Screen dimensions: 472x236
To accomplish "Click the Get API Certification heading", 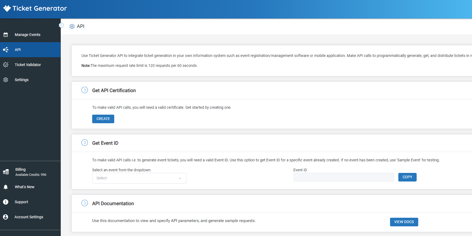I will (114, 90).
